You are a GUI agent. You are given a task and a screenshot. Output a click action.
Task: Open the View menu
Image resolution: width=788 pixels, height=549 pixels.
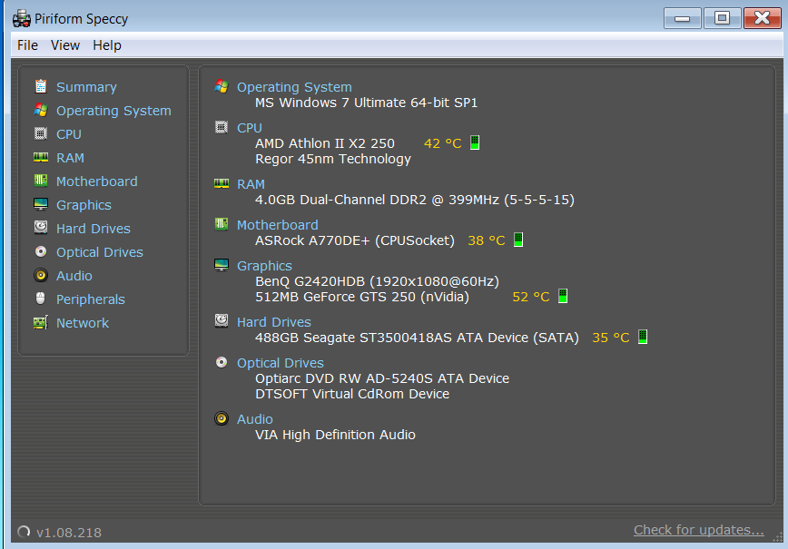(x=65, y=45)
